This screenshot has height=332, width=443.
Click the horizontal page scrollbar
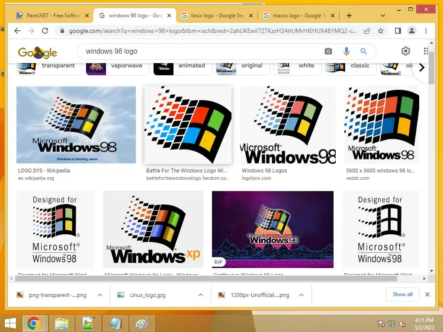[x=206, y=279]
